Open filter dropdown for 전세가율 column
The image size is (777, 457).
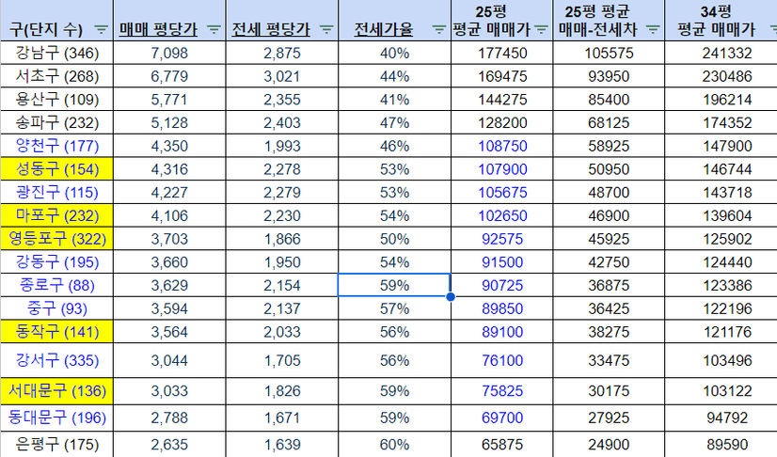click(x=439, y=30)
